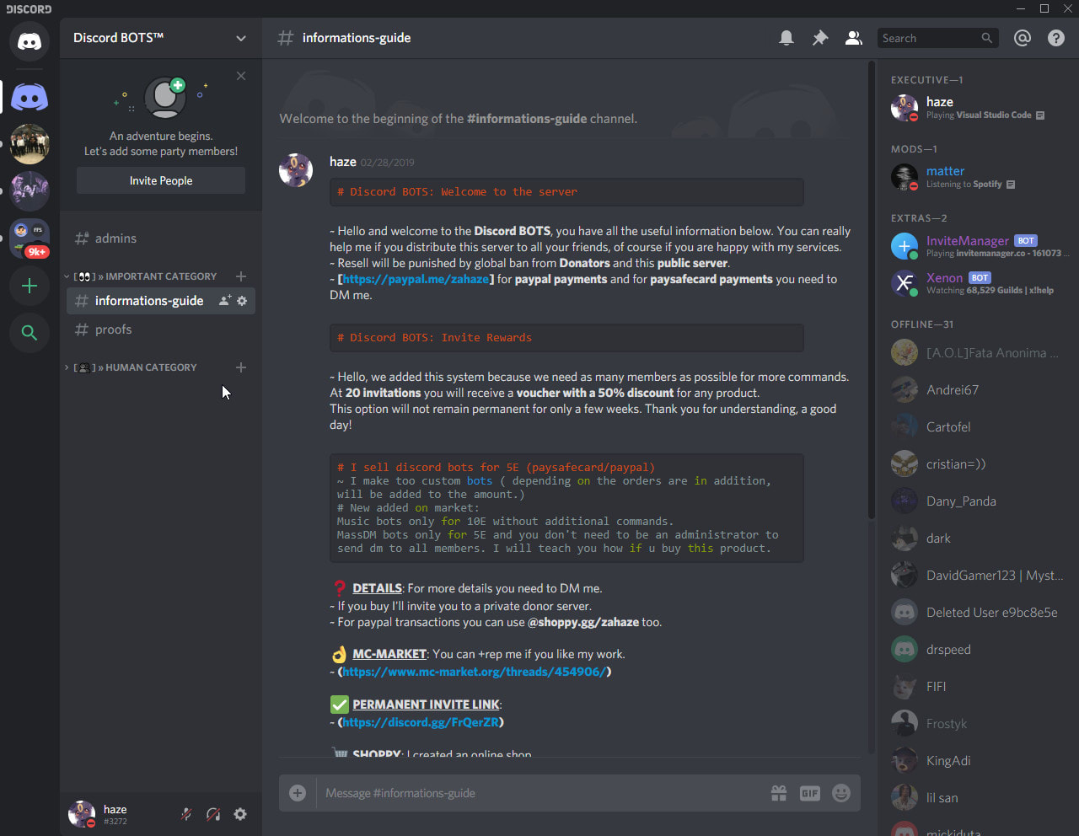Select offline member Dany_Panda
Viewport: 1079px width, 836px height.
pyautogui.click(x=978, y=501)
